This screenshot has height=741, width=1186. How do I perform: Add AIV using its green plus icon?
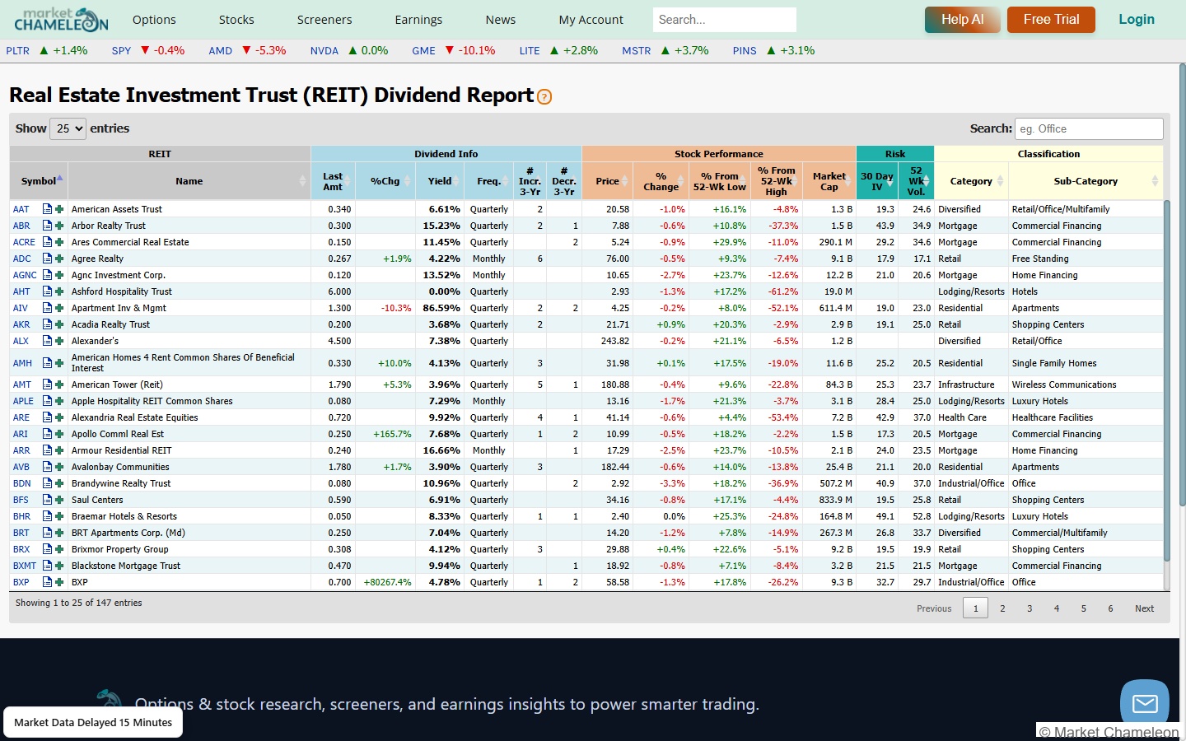[x=59, y=308]
